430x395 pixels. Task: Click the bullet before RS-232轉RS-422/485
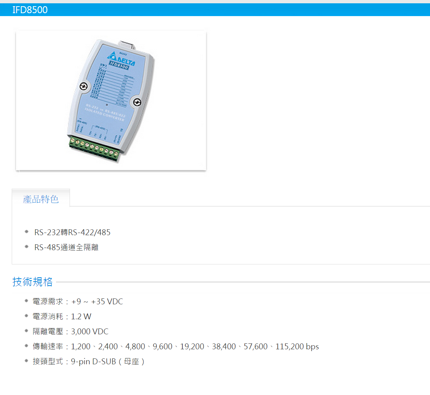tap(27, 232)
